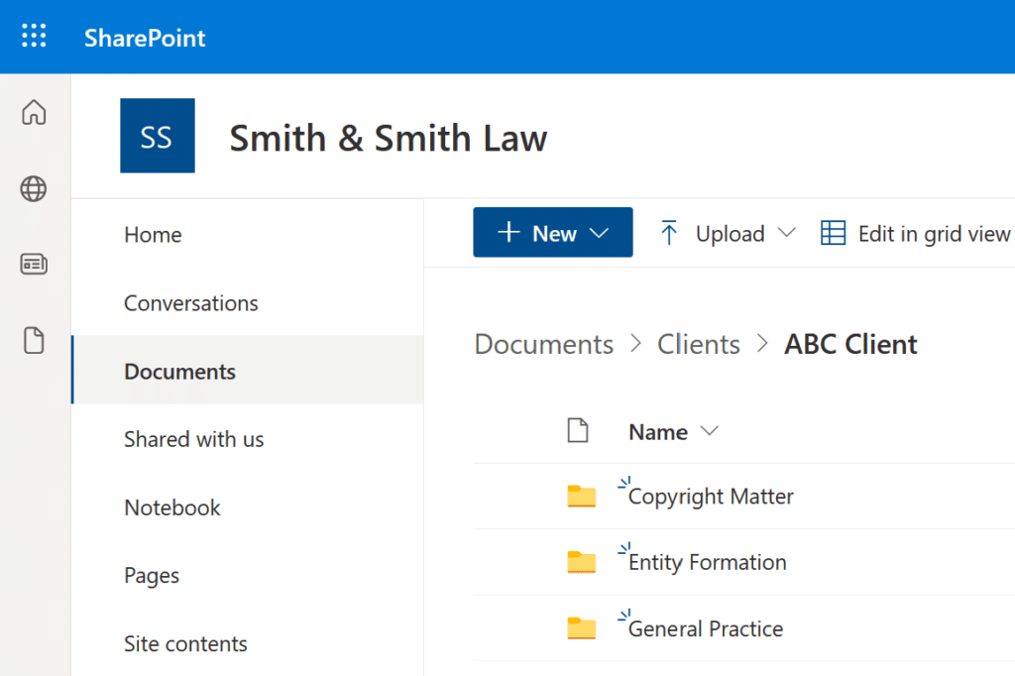Click the Home icon in the left rail
Viewport: 1015px width, 676px height.
[35, 113]
